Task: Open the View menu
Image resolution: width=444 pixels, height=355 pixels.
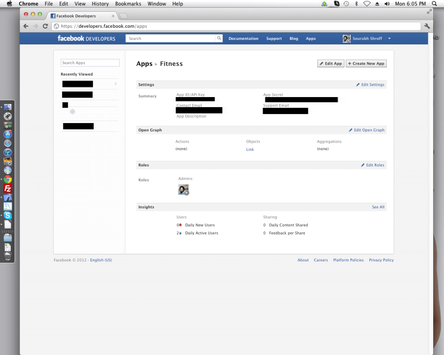Action: click(80, 3)
